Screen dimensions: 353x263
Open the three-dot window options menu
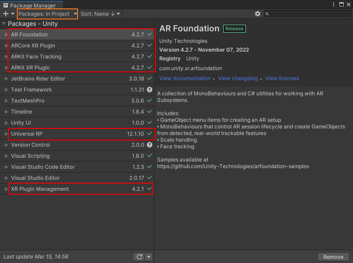(334, 4)
